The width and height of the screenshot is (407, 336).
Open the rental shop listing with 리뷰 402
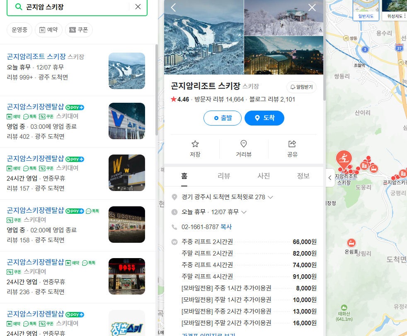35,106
